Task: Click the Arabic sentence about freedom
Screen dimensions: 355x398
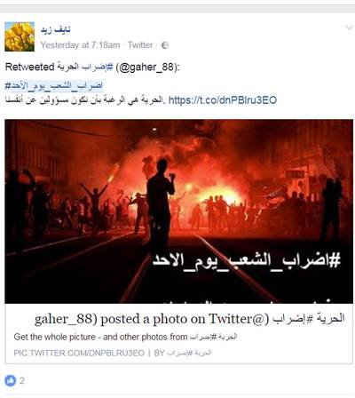Action: click(x=84, y=100)
